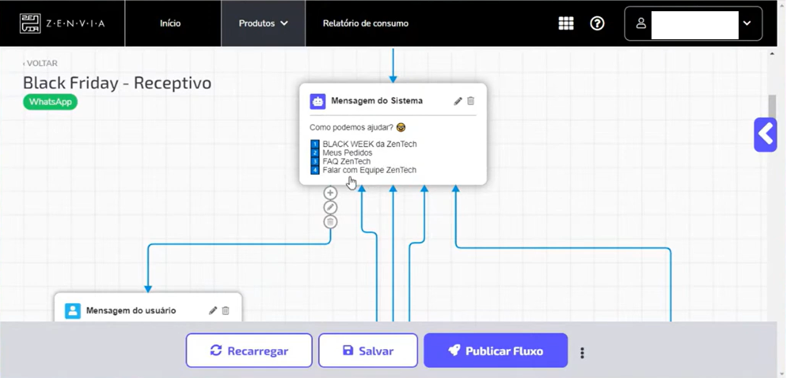Click the circular pencil icon below the system message

[330, 207]
